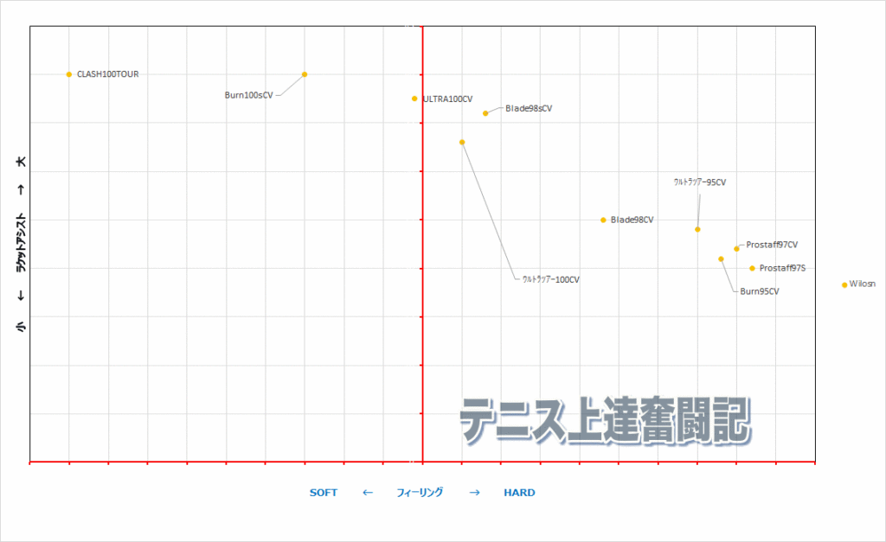Select the Wilosn data point outside the plot
The height and width of the screenshot is (542, 886).
[844, 285]
